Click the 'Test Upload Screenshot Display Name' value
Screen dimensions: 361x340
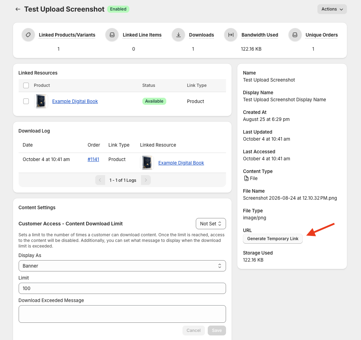pyautogui.click(x=284, y=100)
